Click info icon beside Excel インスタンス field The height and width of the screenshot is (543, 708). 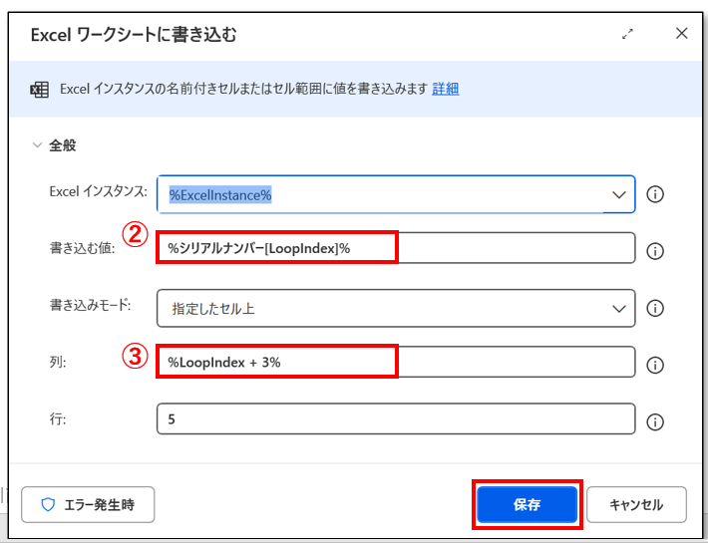pos(655,194)
